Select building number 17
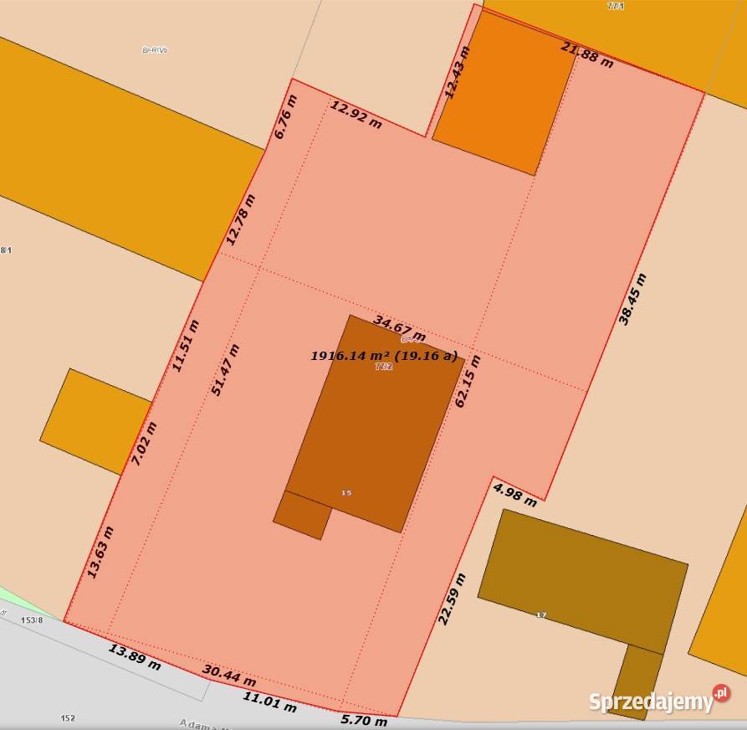747x730 pixels. click(x=583, y=581)
